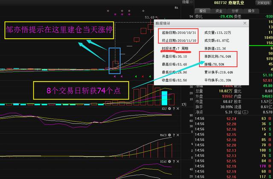This screenshot has width=273, height=179.
Task: Switch to the 报价 tab
Action: pyautogui.click(x=202, y=11)
